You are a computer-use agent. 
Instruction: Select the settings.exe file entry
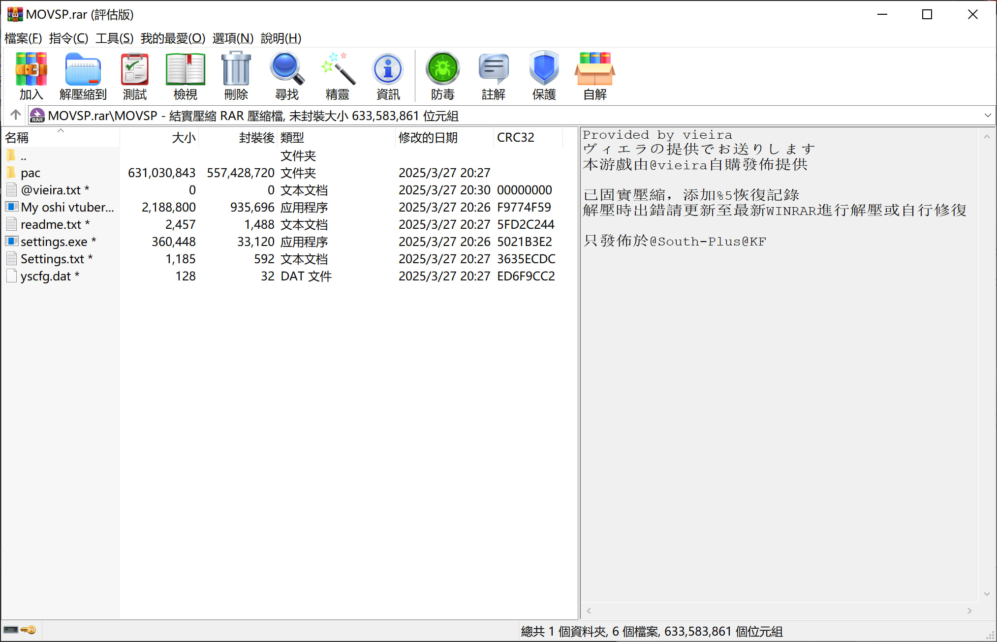[54, 242]
